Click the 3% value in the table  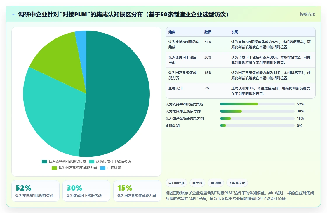point(207,88)
